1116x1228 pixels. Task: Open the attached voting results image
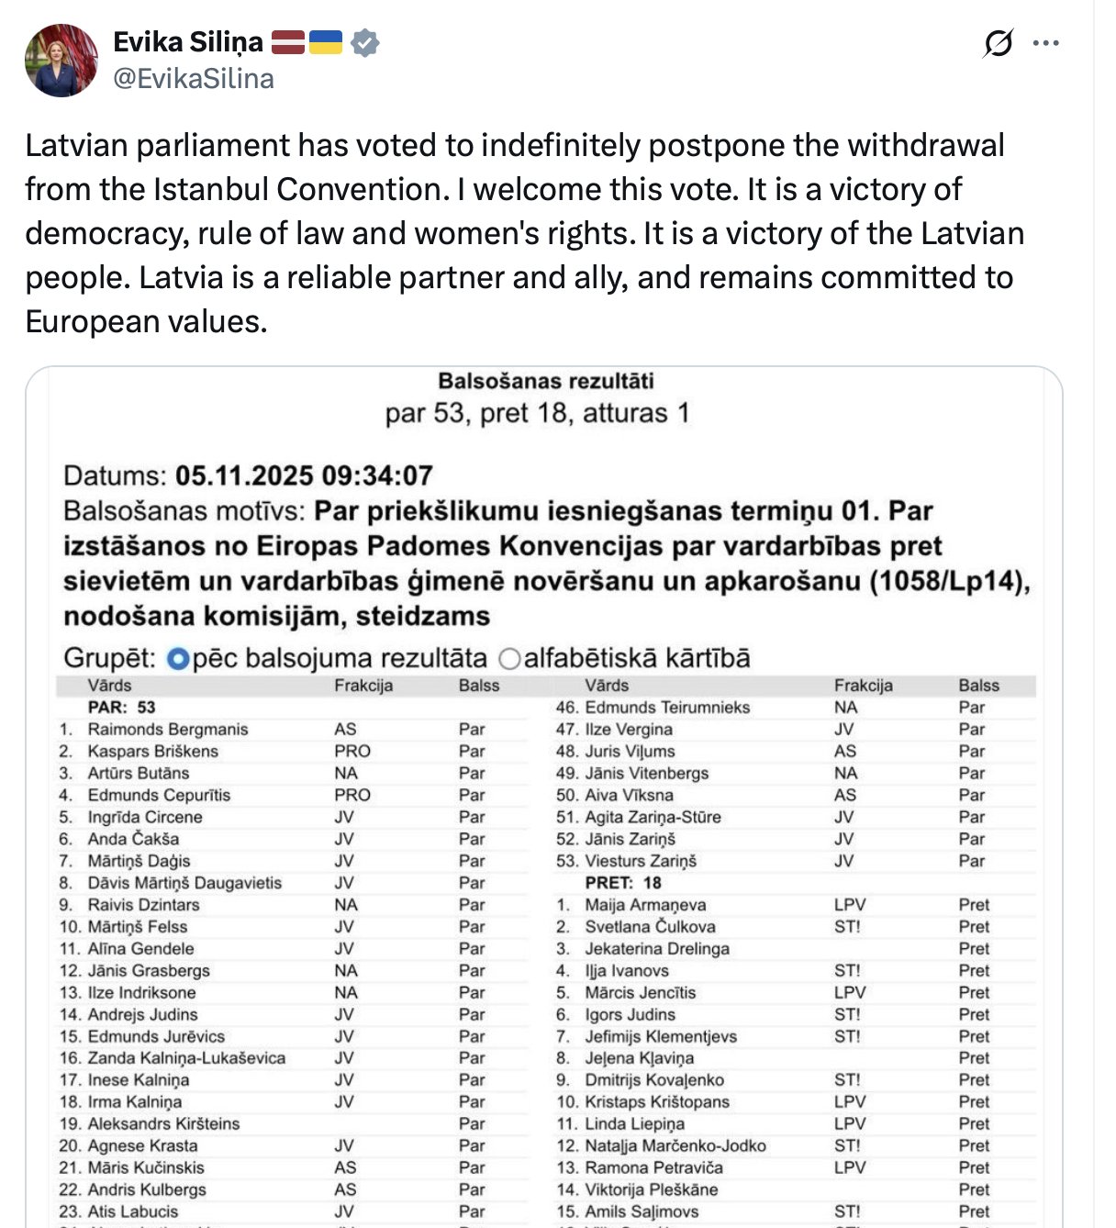coord(544,797)
